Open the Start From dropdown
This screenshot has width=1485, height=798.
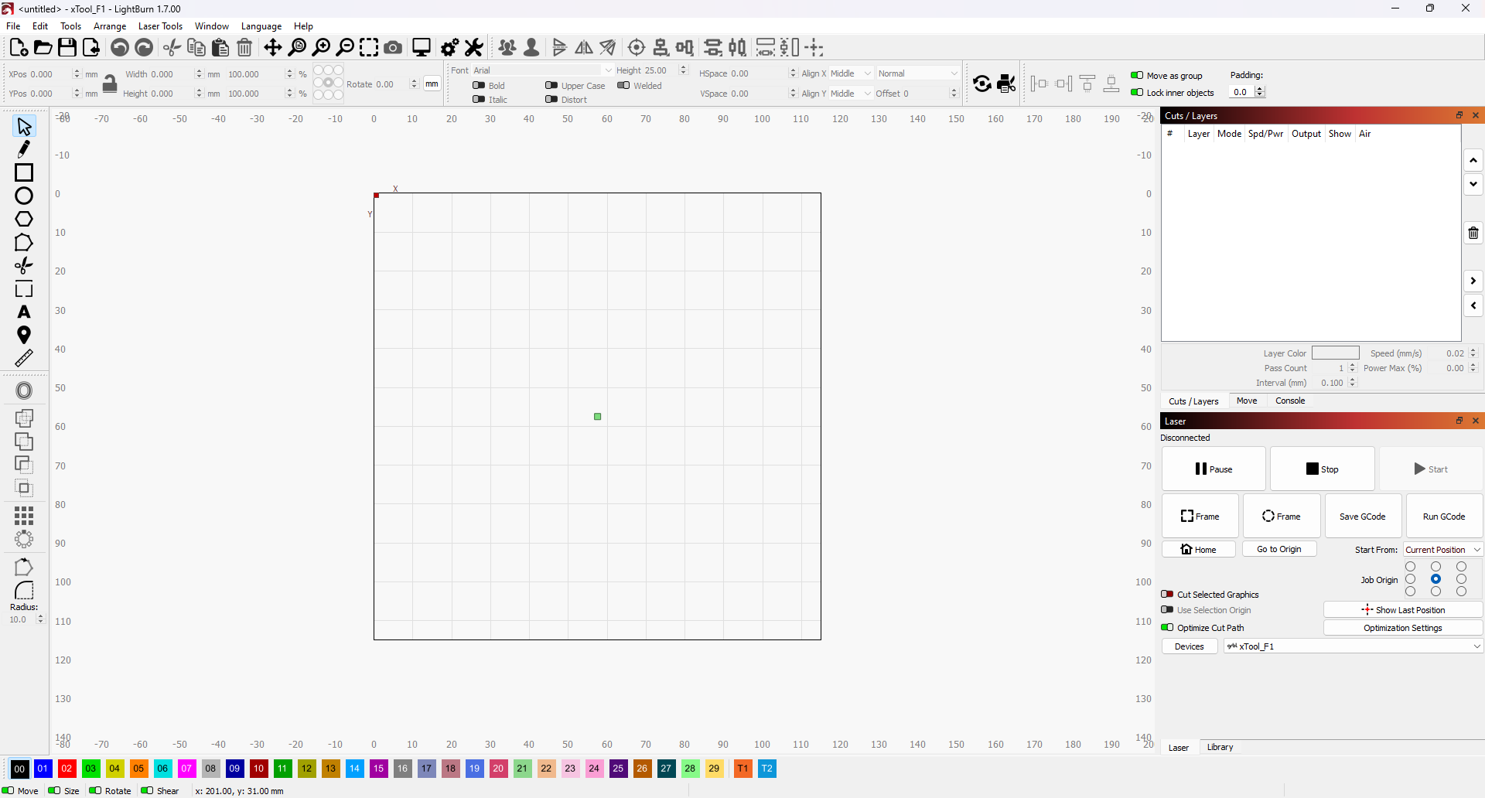coord(1442,550)
